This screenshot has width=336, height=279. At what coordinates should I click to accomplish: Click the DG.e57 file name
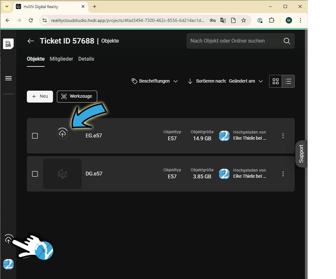click(94, 174)
